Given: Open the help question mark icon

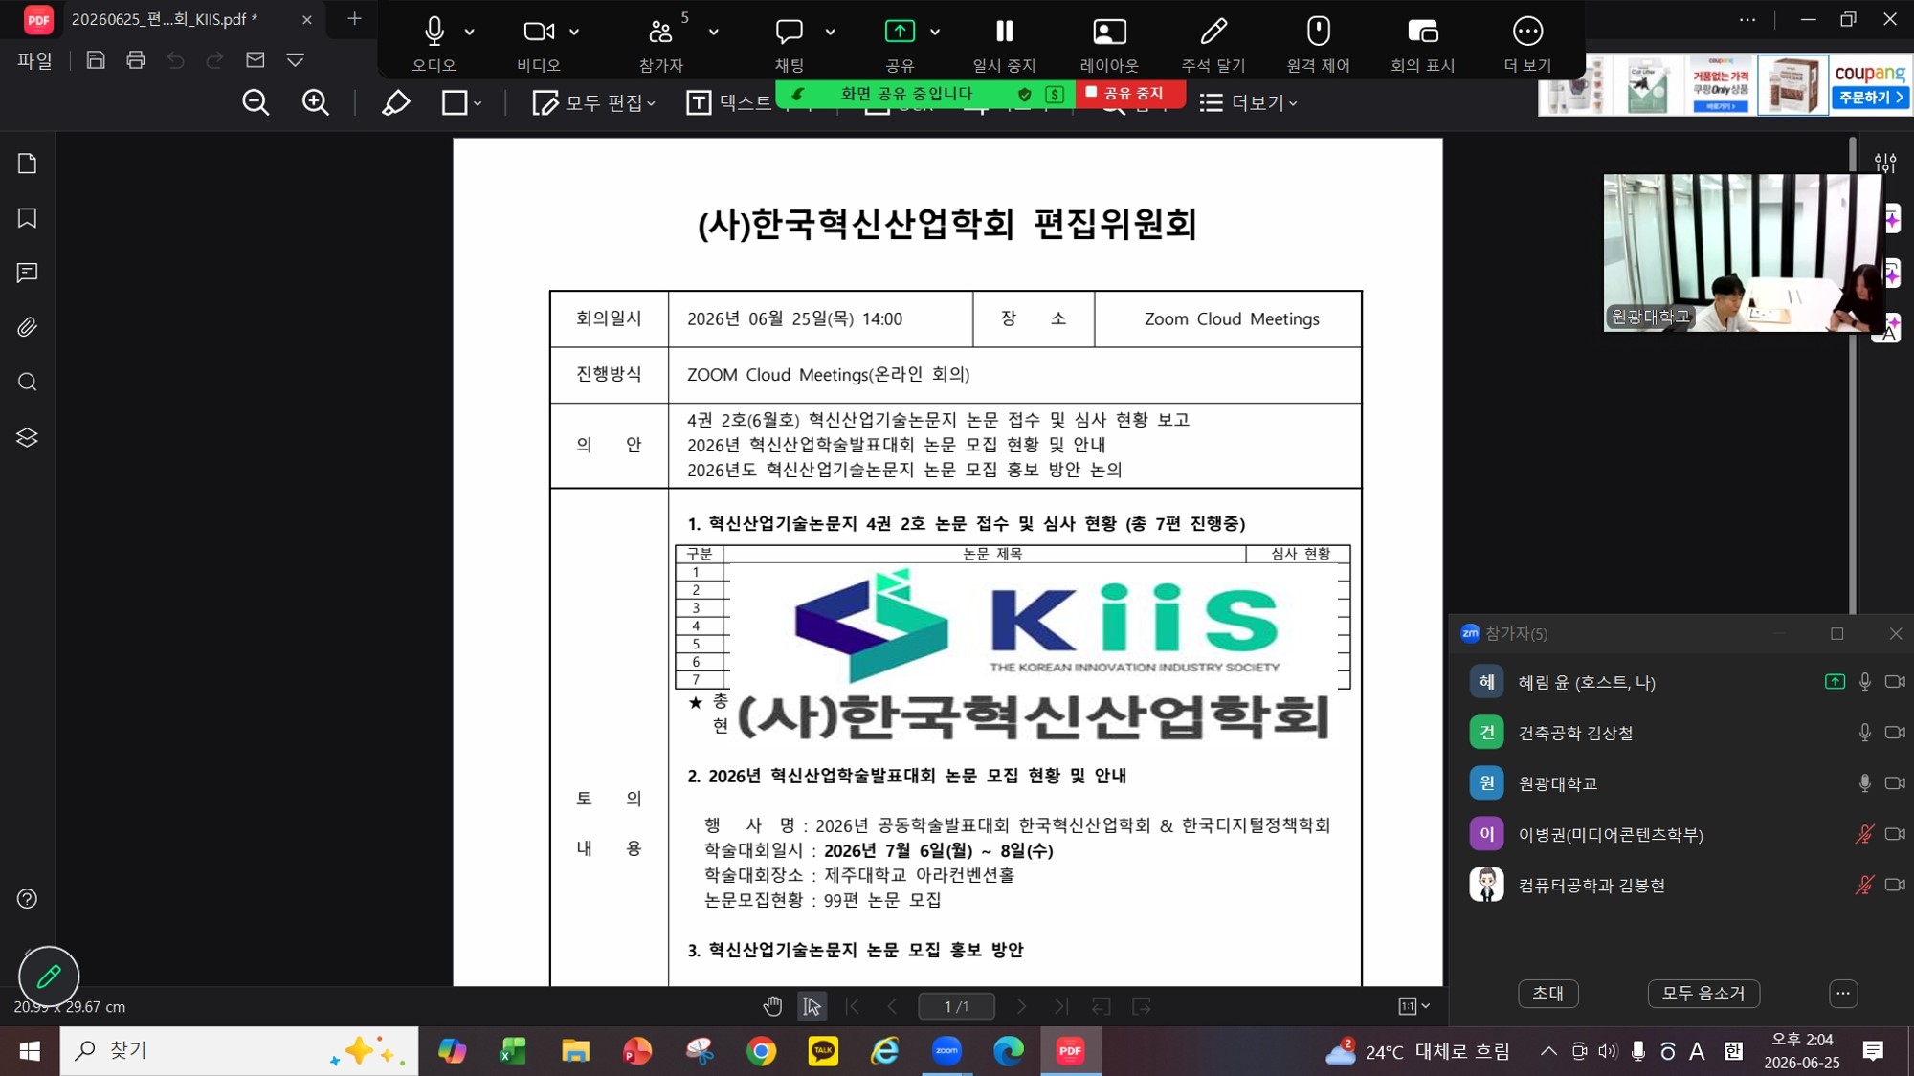Looking at the screenshot, I should click(x=27, y=899).
